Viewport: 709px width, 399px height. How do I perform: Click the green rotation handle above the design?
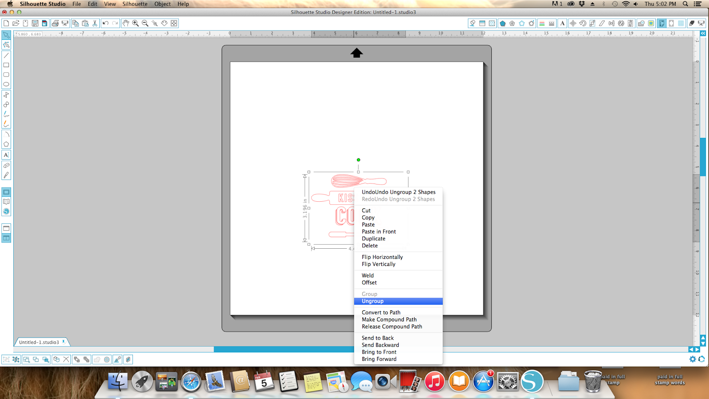pyautogui.click(x=358, y=160)
